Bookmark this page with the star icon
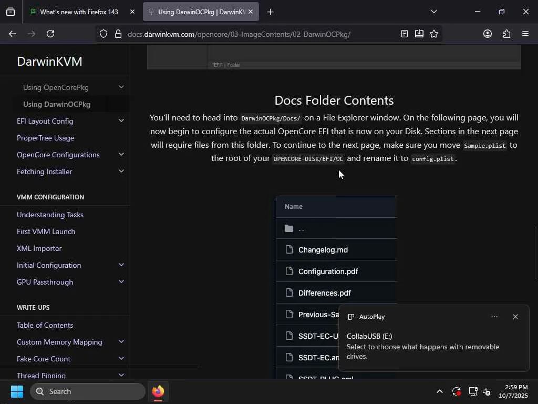Viewport: 538px width, 404px height. (x=433, y=34)
